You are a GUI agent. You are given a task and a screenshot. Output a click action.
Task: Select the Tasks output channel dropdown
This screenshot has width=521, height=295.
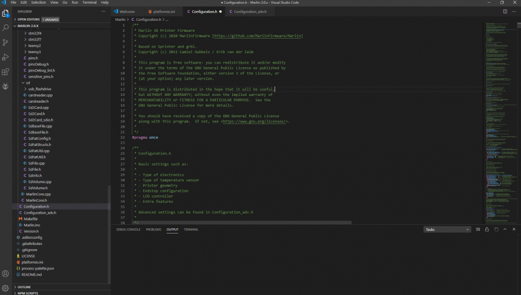(x=447, y=229)
